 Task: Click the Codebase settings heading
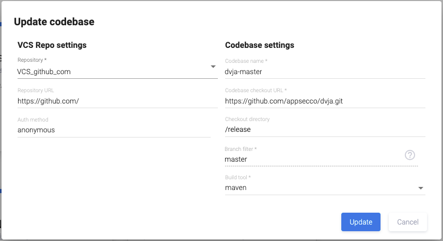[x=260, y=45]
